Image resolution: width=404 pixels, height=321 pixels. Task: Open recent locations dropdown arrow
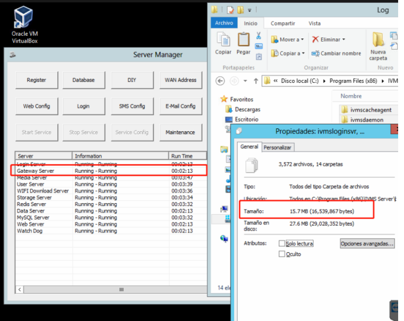(245, 81)
